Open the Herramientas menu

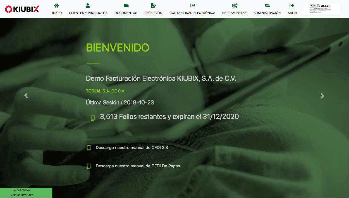point(234,13)
